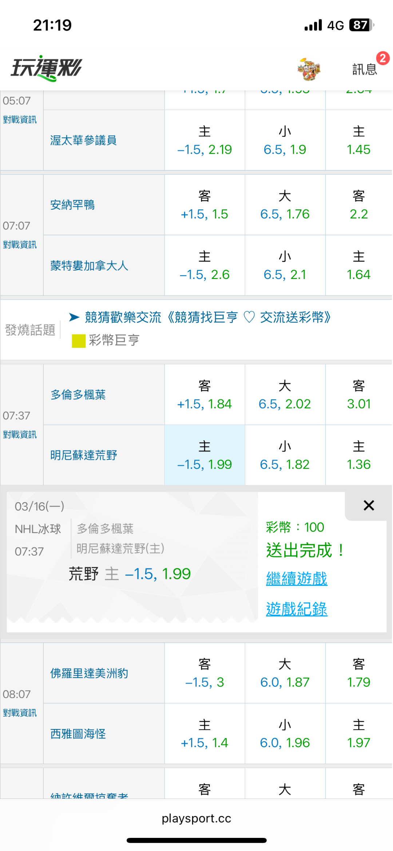Select 明尼蘇達荒野 主 -1.5, 1.99 option
The width and height of the screenshot is (393, 851).
205,455
